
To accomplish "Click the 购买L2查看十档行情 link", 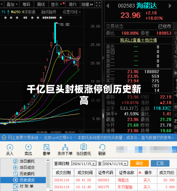I will pos(138,40).
